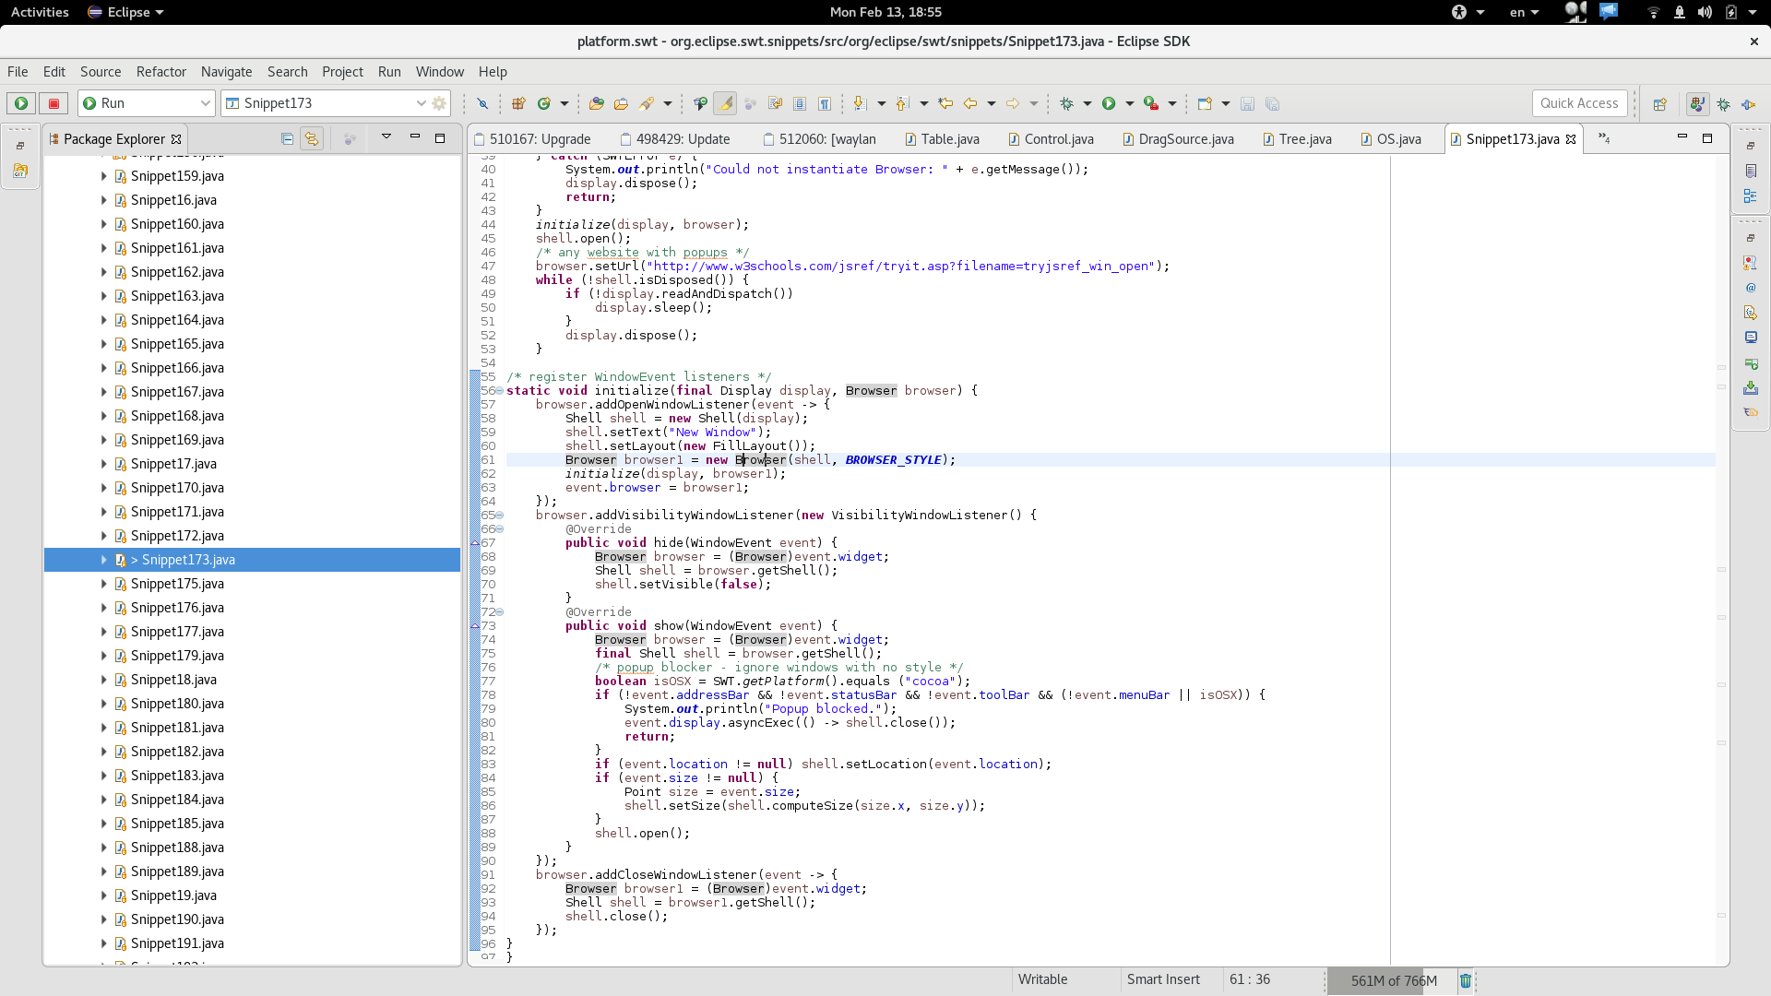Open the volume system tray icon
Image resolution: width=1771 pixels, height=996 pixels.
1705,12
